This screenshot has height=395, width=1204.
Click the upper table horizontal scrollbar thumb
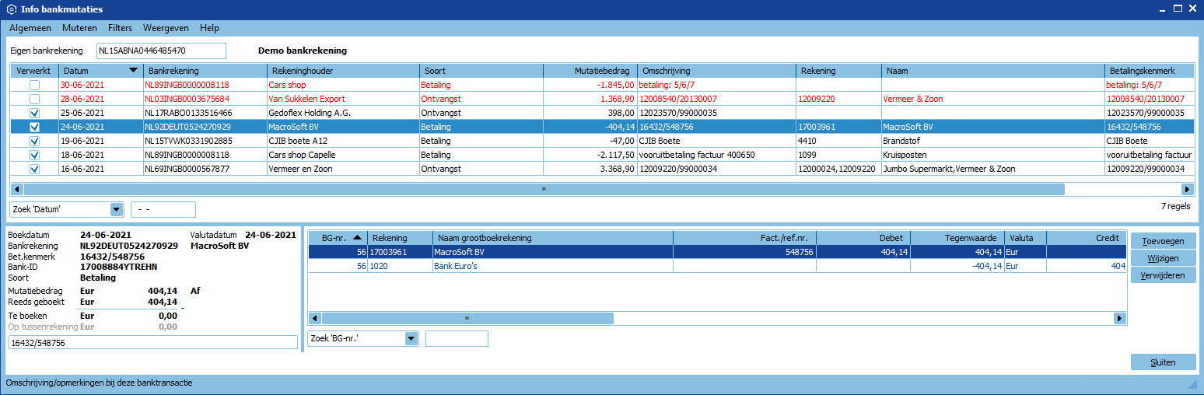click(x=543, y=189)
